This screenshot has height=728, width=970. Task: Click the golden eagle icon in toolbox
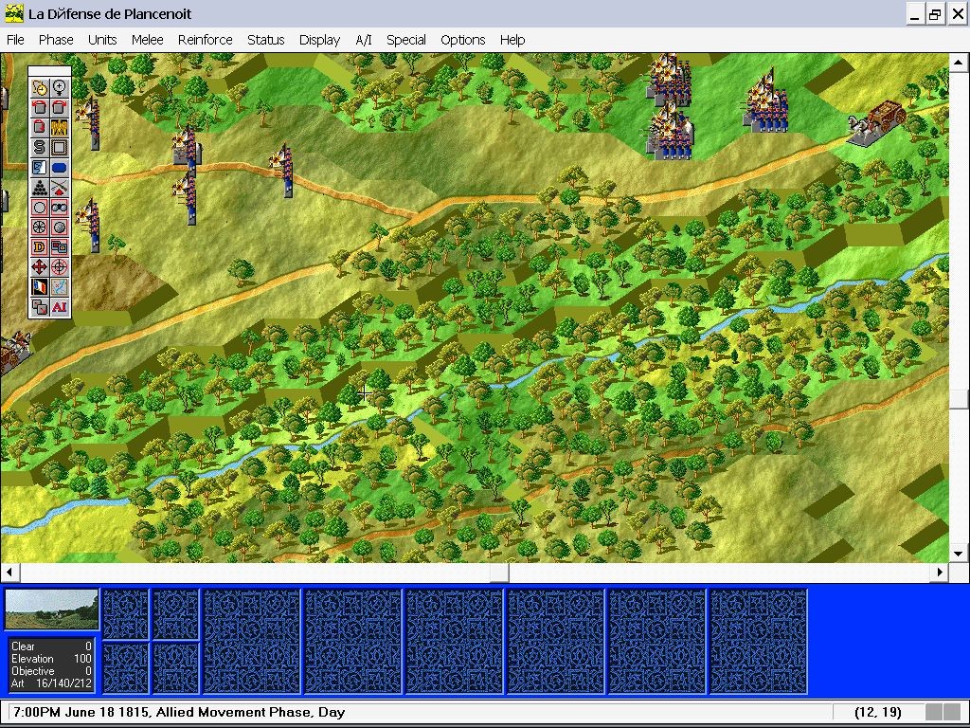pyautogui.click(x=60, y=127)
